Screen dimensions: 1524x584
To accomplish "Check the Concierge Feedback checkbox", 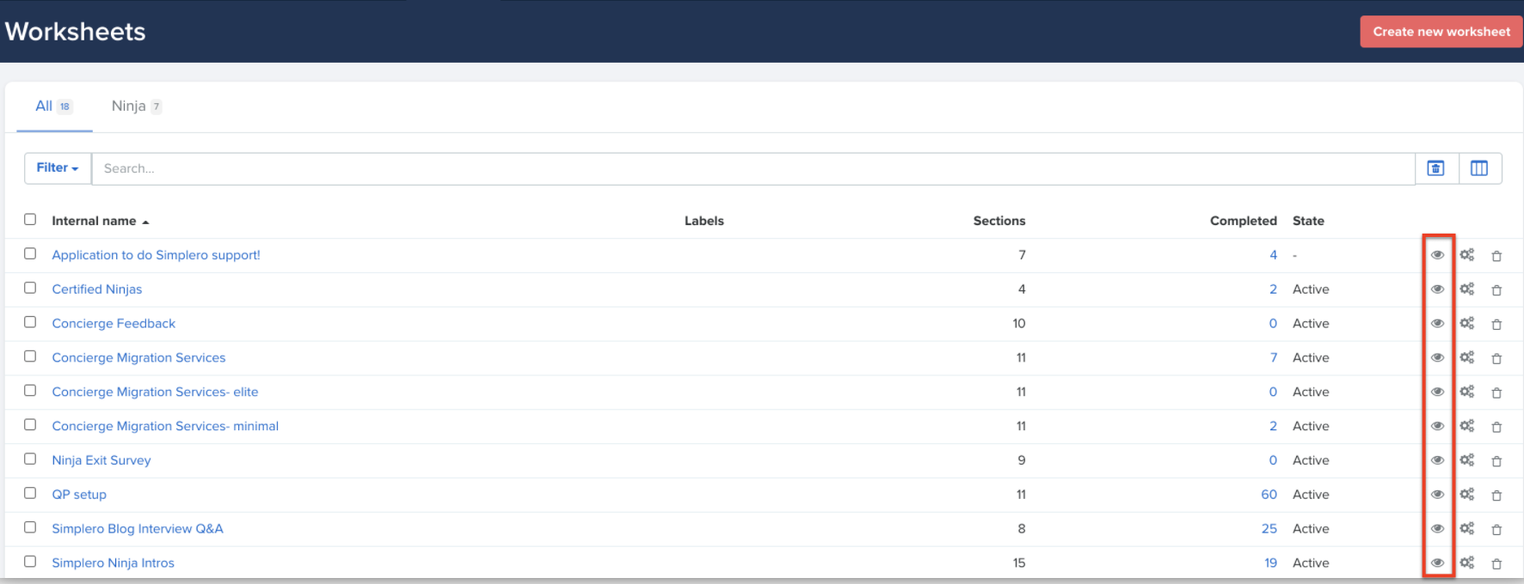I will (x=30, y=322).
